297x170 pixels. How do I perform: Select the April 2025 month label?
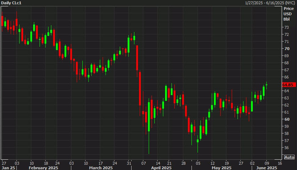(x=161, y=168)
